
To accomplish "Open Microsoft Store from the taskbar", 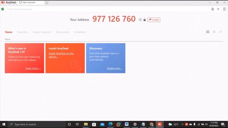I will (94, 124).
